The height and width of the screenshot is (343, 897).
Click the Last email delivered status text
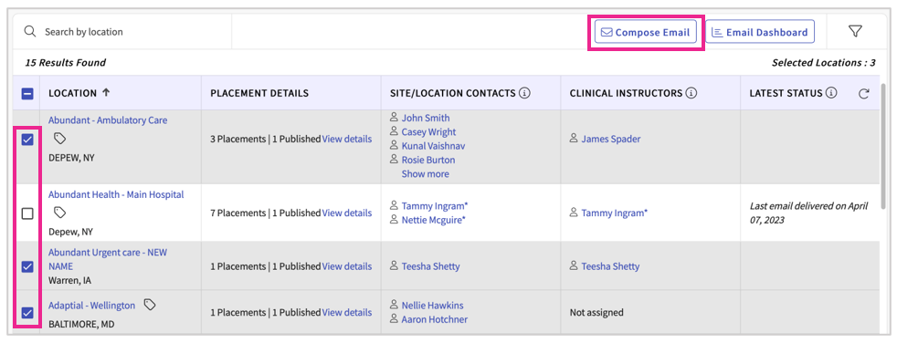(x=809, y=213)
